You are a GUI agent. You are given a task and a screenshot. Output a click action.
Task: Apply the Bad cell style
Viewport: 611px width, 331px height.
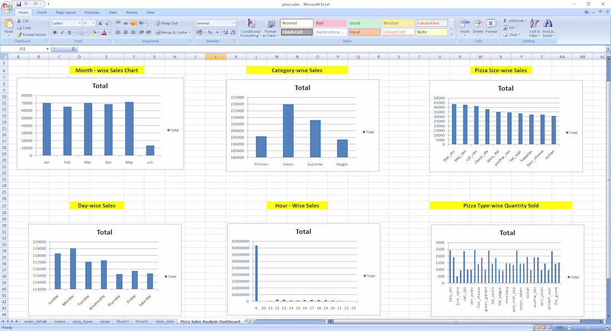click(330, 23)
